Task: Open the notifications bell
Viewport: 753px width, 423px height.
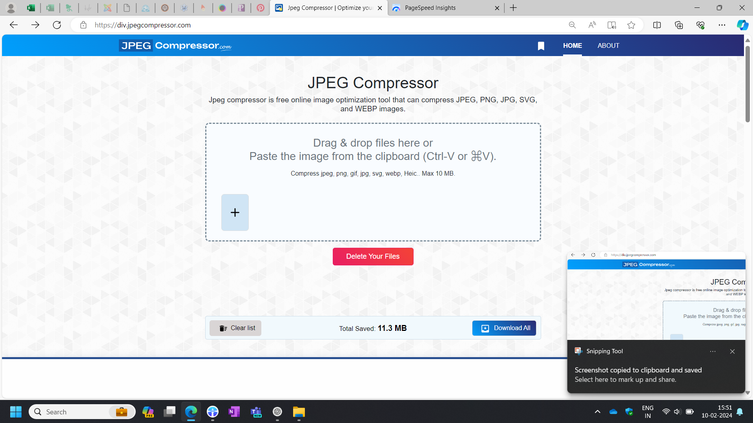Action: coord(740,412)
